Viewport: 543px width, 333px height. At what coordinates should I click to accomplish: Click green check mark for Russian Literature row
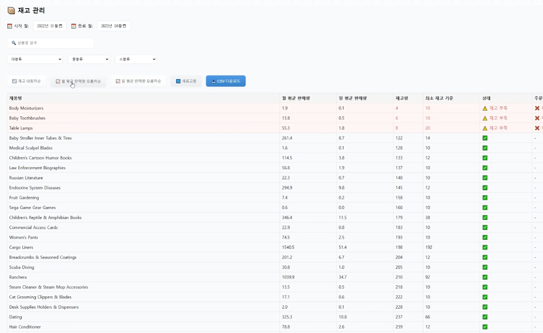[485, 178]
